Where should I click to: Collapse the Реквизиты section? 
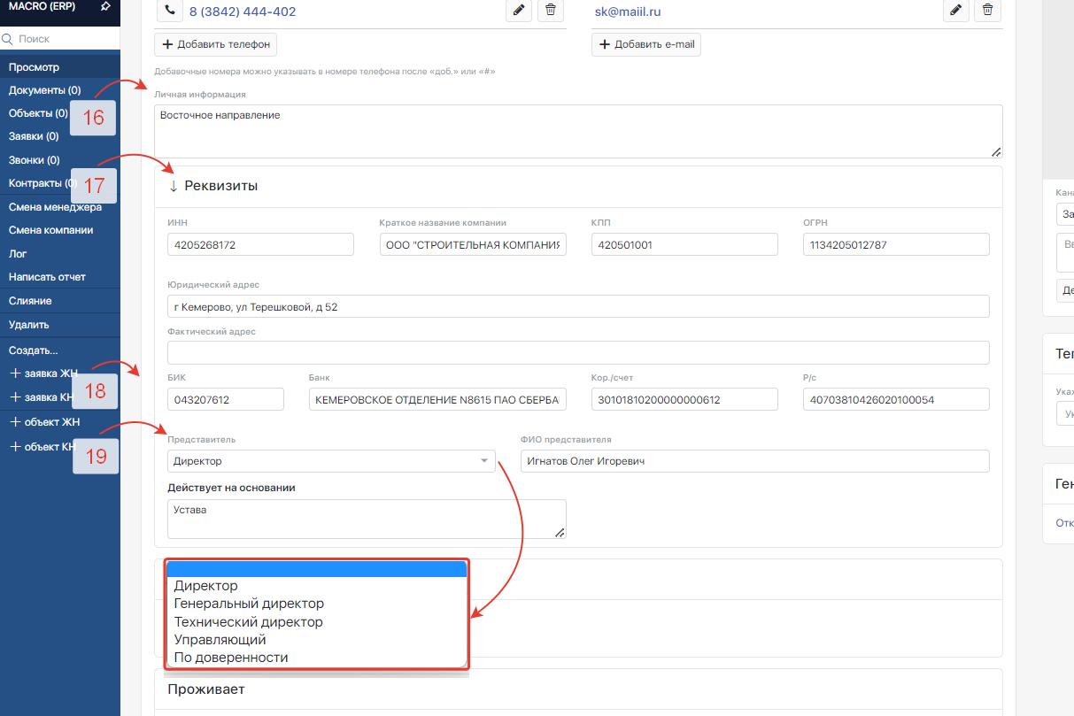coord(174,186)
